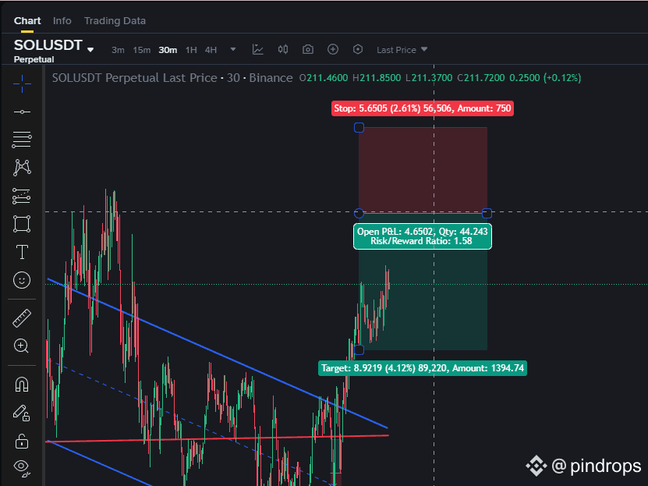
Task: Select the 4H timeframe
Action: (211, 50)
